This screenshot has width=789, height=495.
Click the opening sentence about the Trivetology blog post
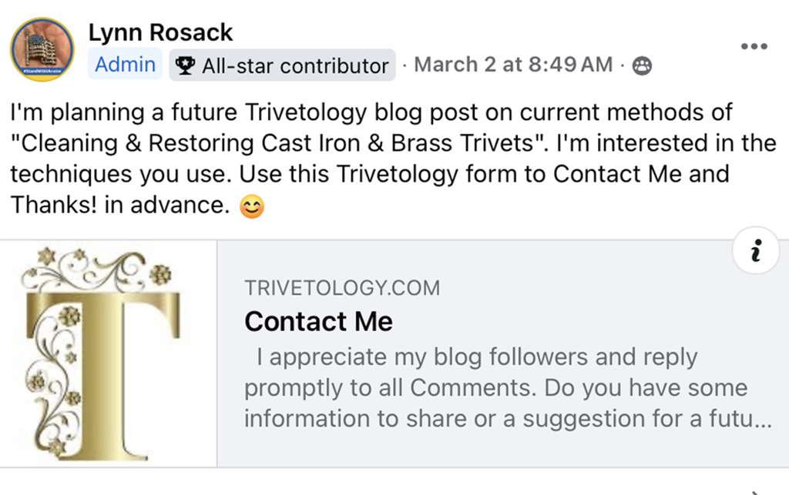pyautogui.click(x=370, y=112)
